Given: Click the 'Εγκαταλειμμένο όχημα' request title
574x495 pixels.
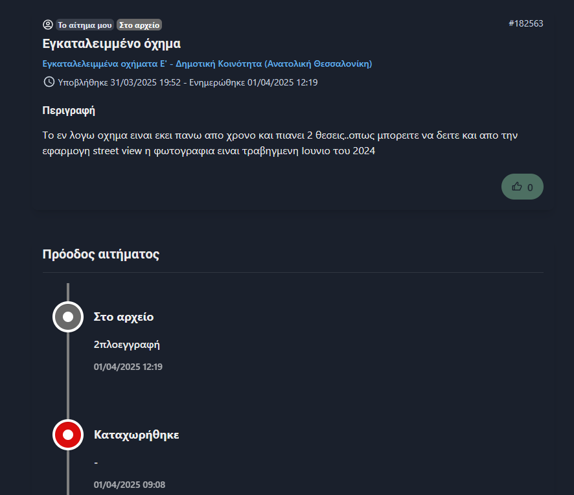Looking at the screenshot, I should coord(111,43).
